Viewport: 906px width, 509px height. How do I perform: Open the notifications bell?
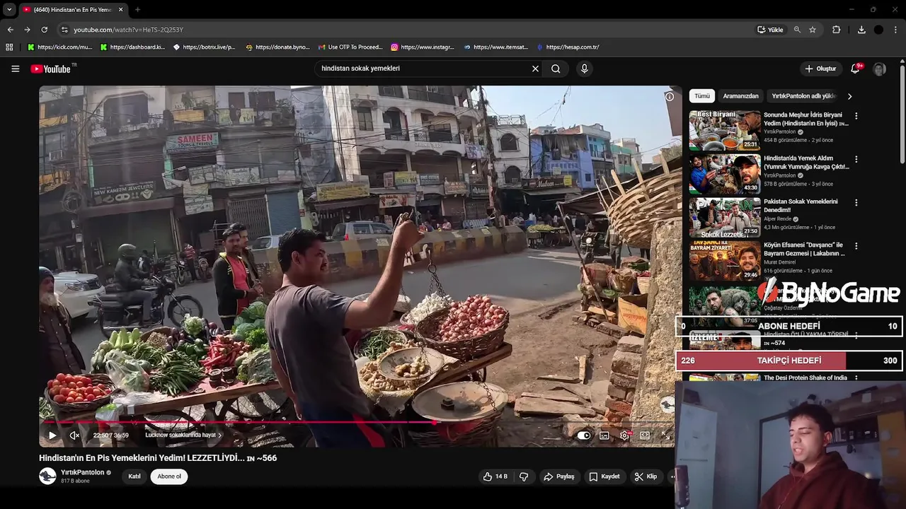[x=855, y=69]
